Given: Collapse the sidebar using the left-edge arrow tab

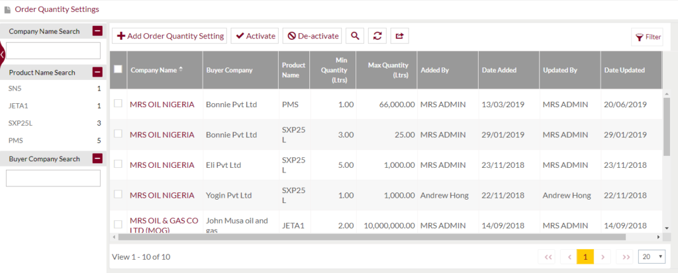Looking at the screenshot, I should pyautogui.click(x=2, y=54).
